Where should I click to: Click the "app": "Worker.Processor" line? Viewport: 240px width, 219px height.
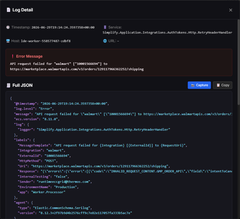tap(42, 192)
